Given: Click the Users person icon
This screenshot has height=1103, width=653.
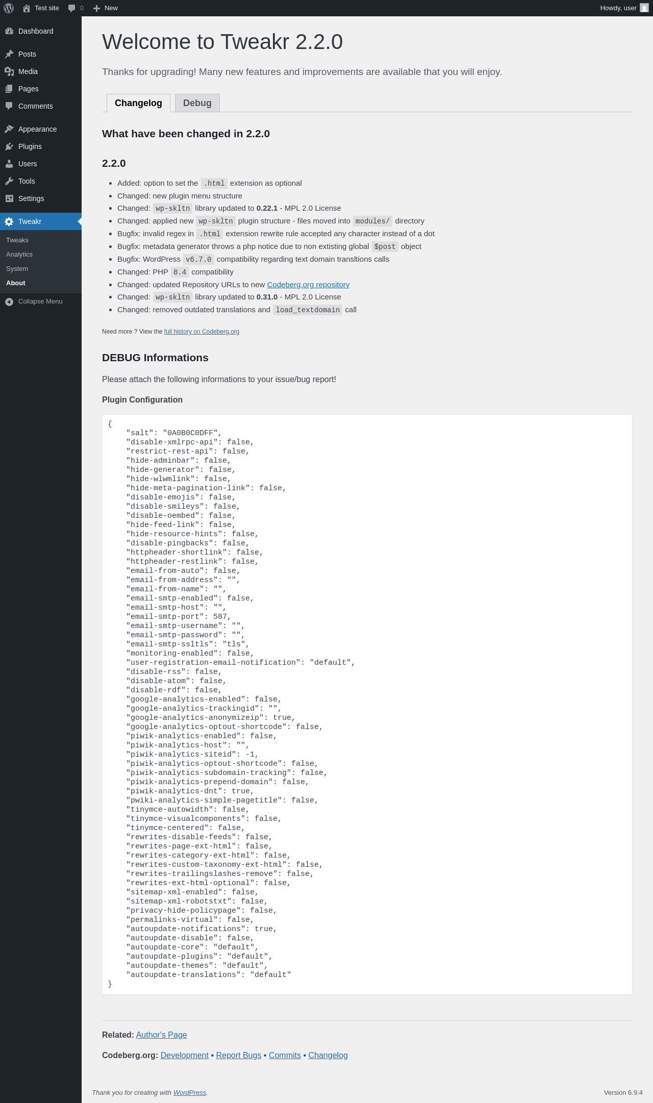Looking at the screenshot, I should click(x=9, y=164).
